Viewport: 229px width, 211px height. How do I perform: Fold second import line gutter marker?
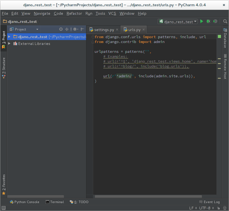point(93,42)
